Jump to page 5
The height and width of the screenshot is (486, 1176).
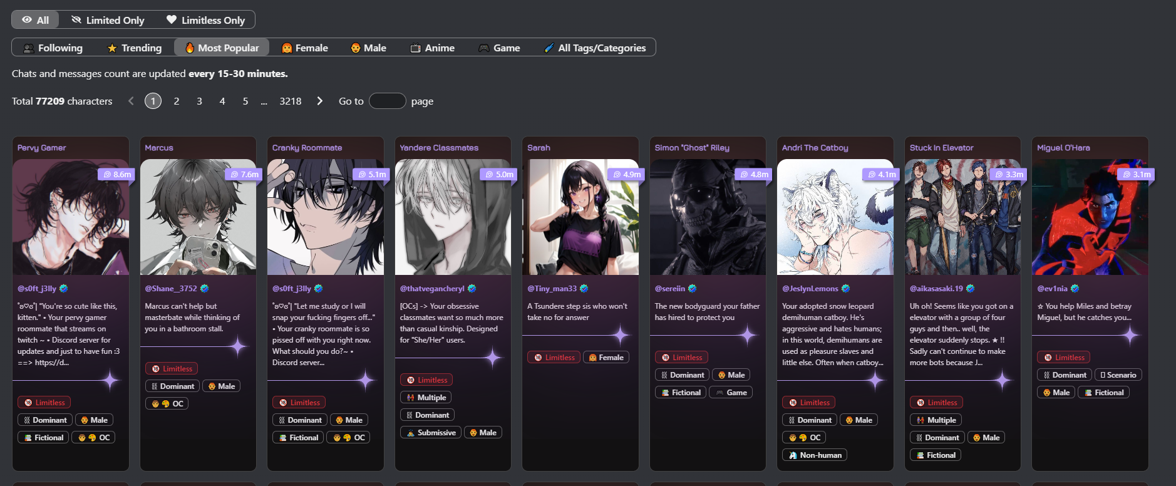pos(245,101)
